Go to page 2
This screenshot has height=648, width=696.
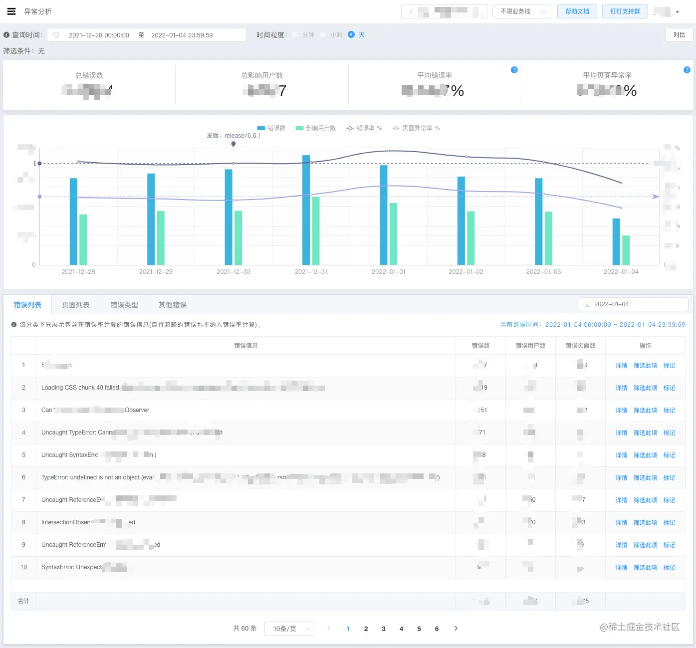point(366,629)
